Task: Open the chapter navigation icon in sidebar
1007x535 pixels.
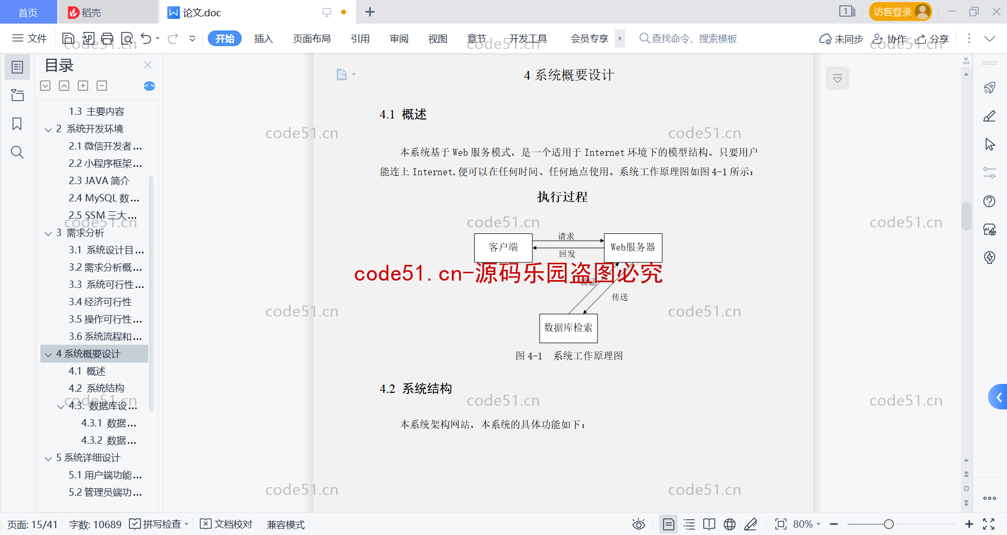Action: pos(17,95)
